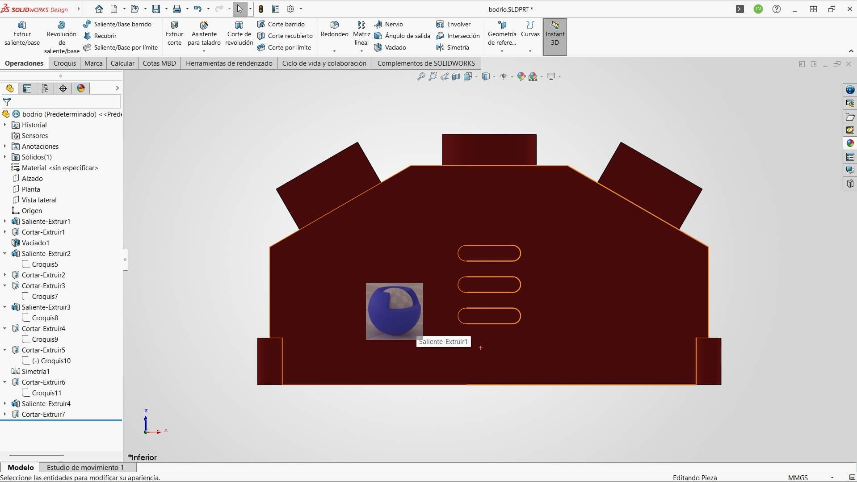Select the Simetría1 feature in tree
857x482 pixels.
30,372
